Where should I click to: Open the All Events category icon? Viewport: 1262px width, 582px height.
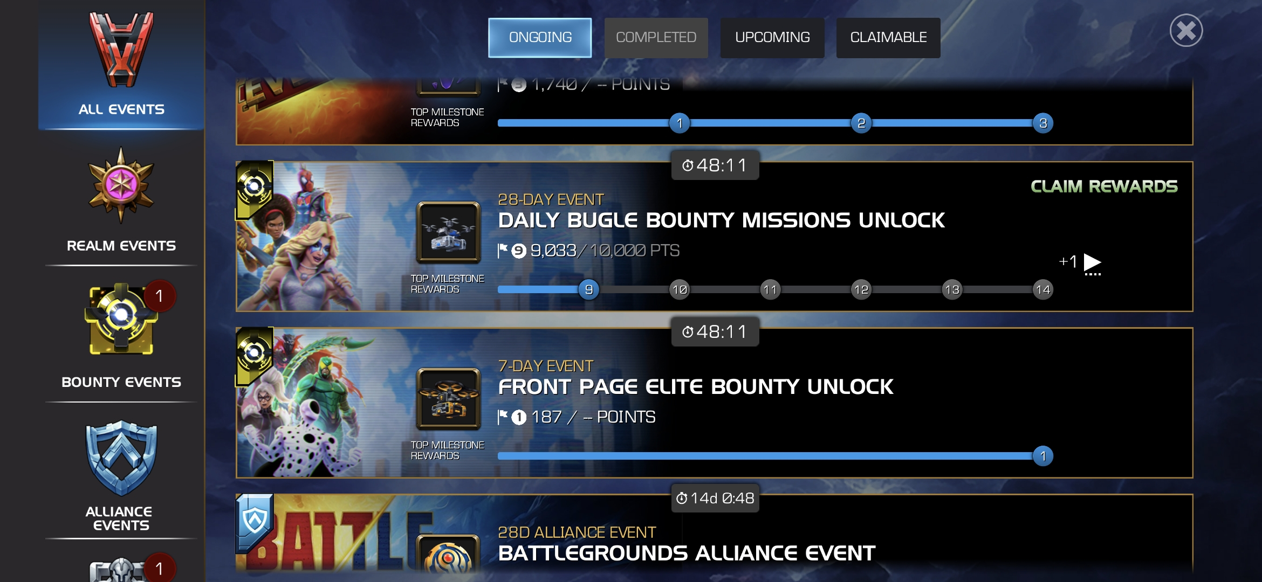tap(121, 50)
